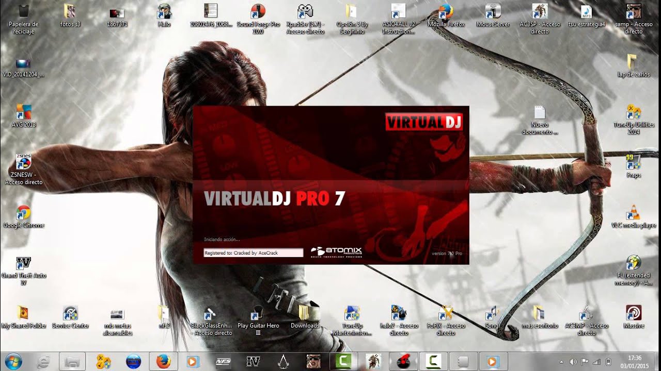Select Grand Theft Auto IV desktop shortcut

click(23, 270)
